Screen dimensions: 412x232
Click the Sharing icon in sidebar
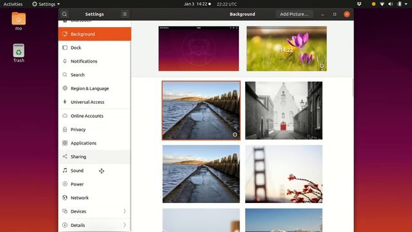click(x=65, y=157)
